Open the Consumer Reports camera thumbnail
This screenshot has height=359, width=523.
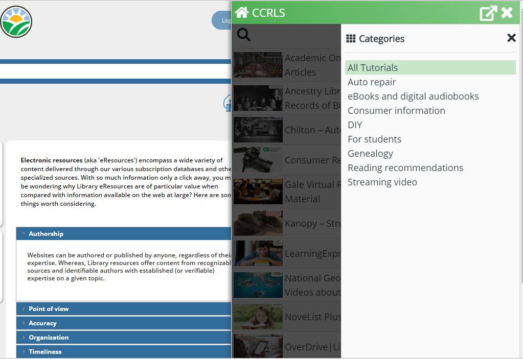click(258, 160)
